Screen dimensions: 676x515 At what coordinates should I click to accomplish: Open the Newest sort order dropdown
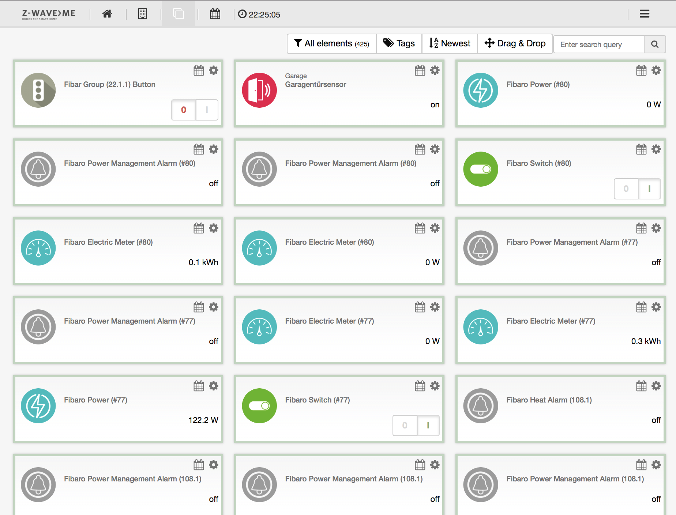(450, 44)
